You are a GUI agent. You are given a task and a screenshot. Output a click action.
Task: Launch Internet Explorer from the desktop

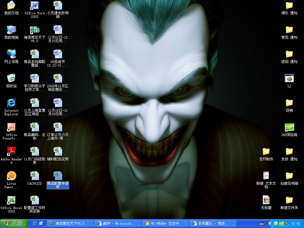click(11, 103)
